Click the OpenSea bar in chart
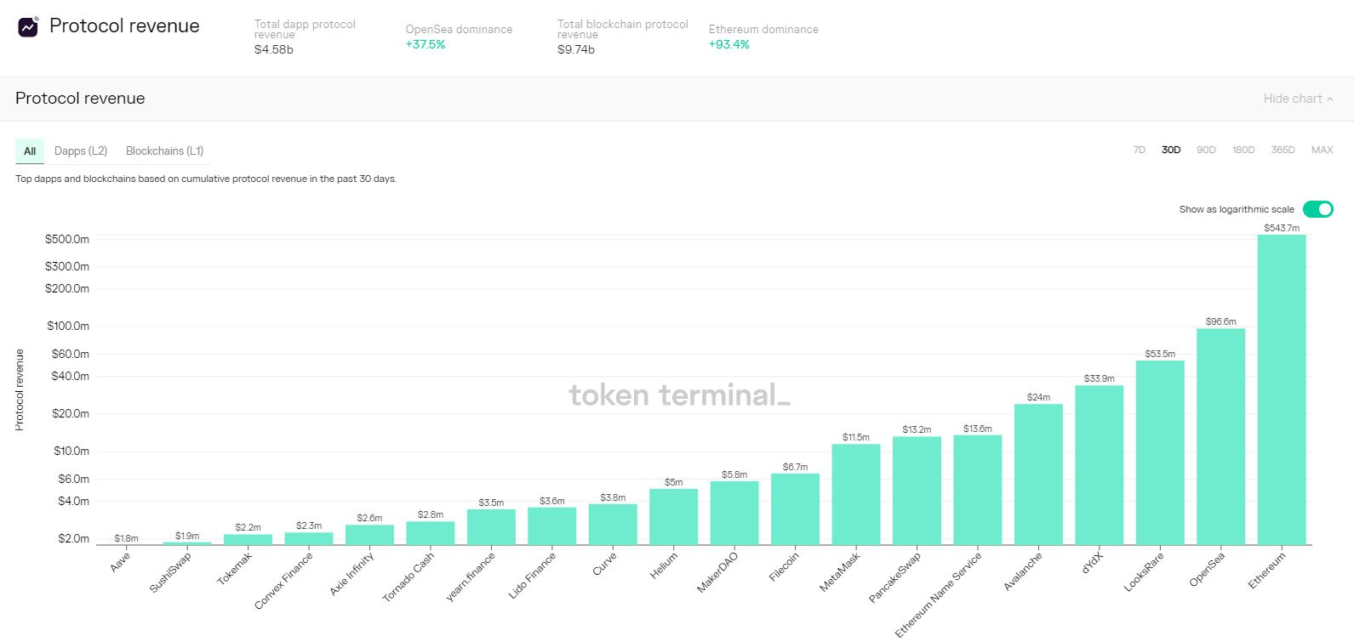This screenshot has height=642, width=1354. 1220,436
